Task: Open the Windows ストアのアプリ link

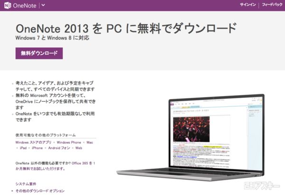Action: [33, 142]
